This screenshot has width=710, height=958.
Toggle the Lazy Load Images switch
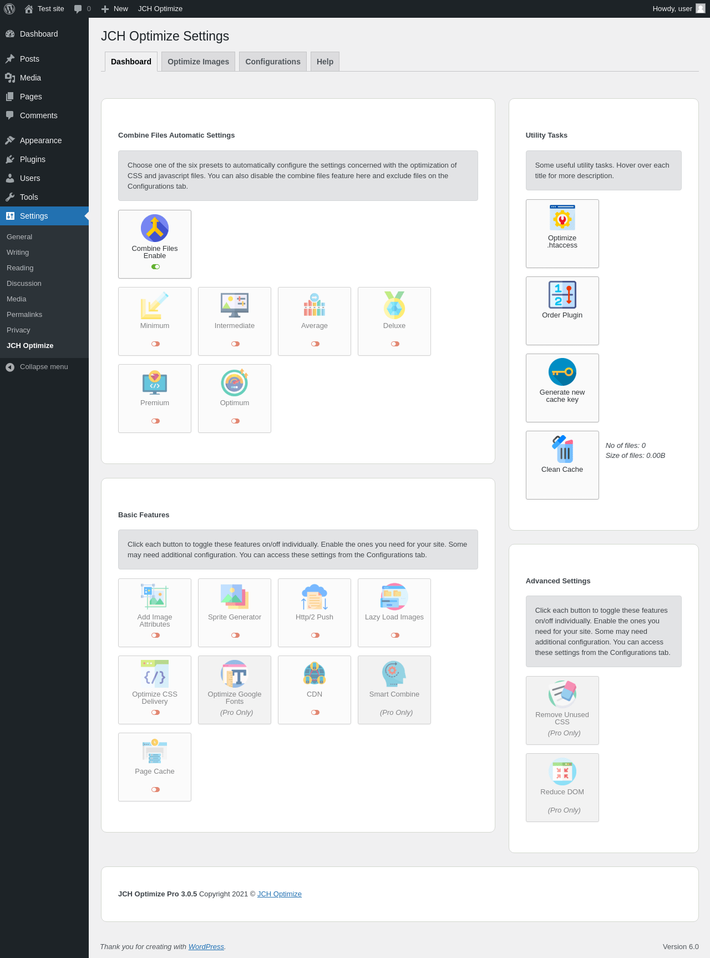395,636
